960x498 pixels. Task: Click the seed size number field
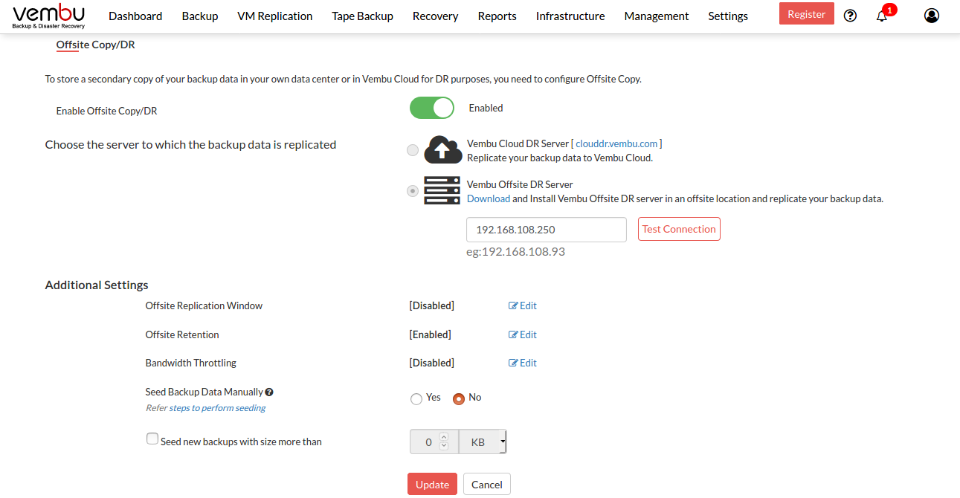[x=434, y=442]
